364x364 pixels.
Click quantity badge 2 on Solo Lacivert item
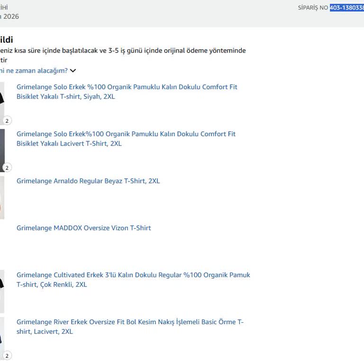[x=7, y=168]
